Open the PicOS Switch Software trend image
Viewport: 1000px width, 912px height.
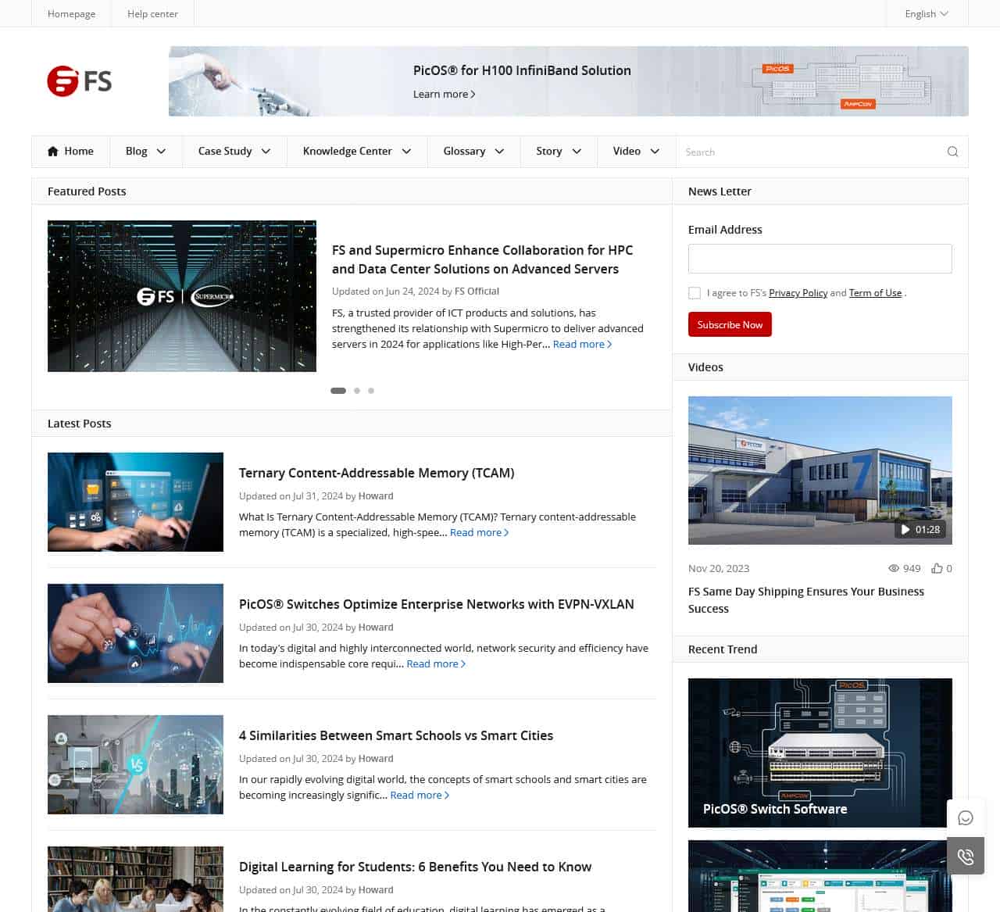coord(820,753)
